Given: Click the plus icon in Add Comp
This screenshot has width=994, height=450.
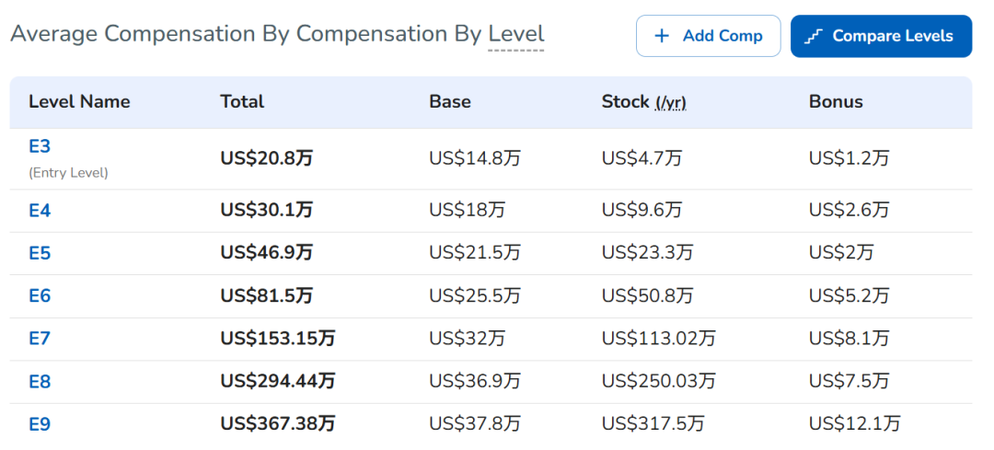Looking at the screenshot, I should coord(661,36).
